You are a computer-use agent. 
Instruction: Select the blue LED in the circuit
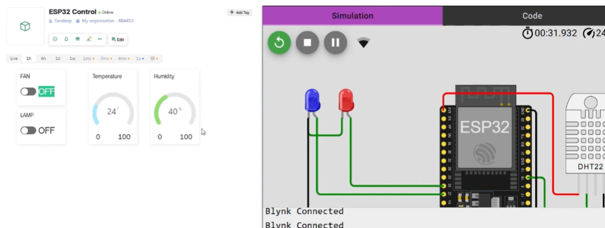[312, 102]
